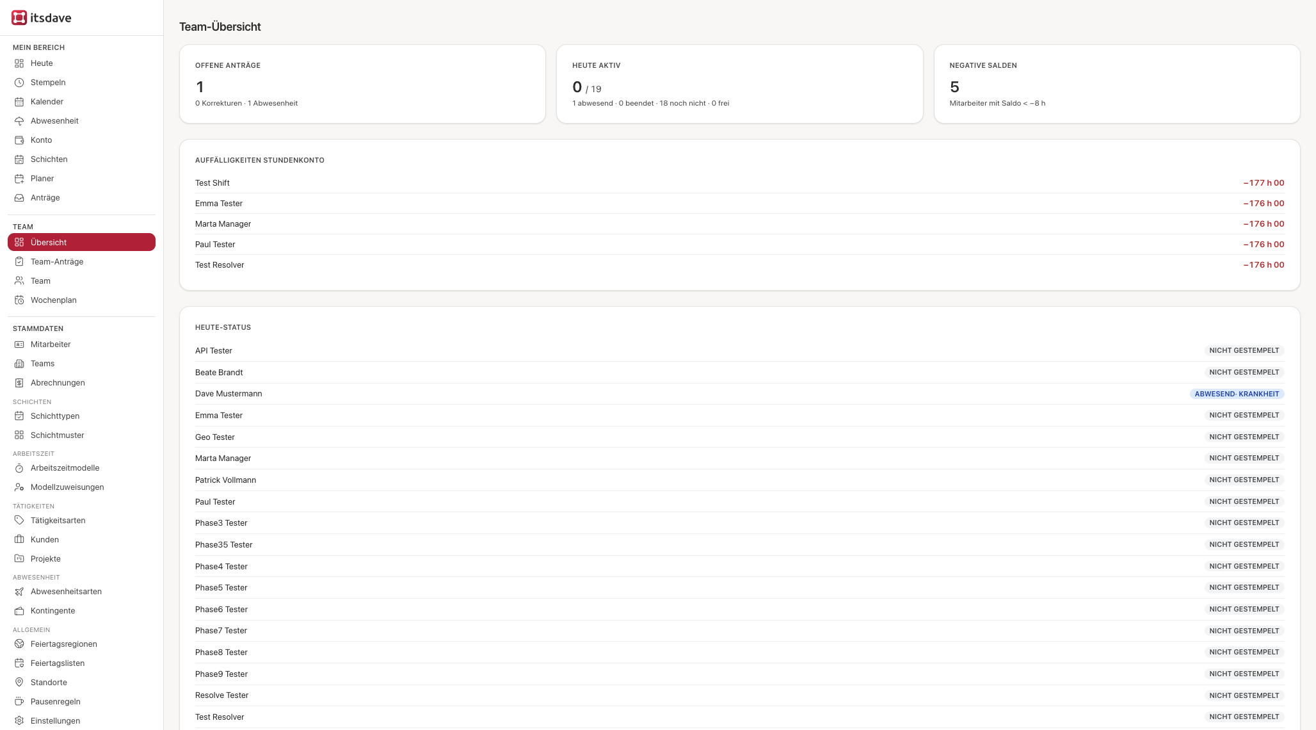Click the Konto wallet icon
Screen dimensions: 1316x730
pyautogui.click(x=19, y=140)
